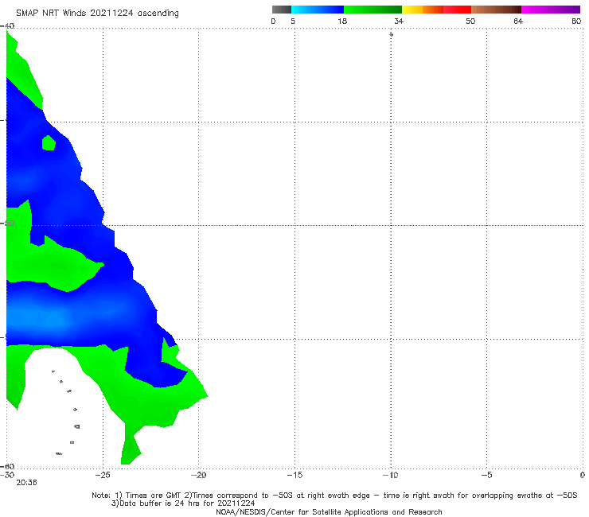Click the brown segment of the color bar
Viewport: 589px width, 517px height.
(496, 10)
